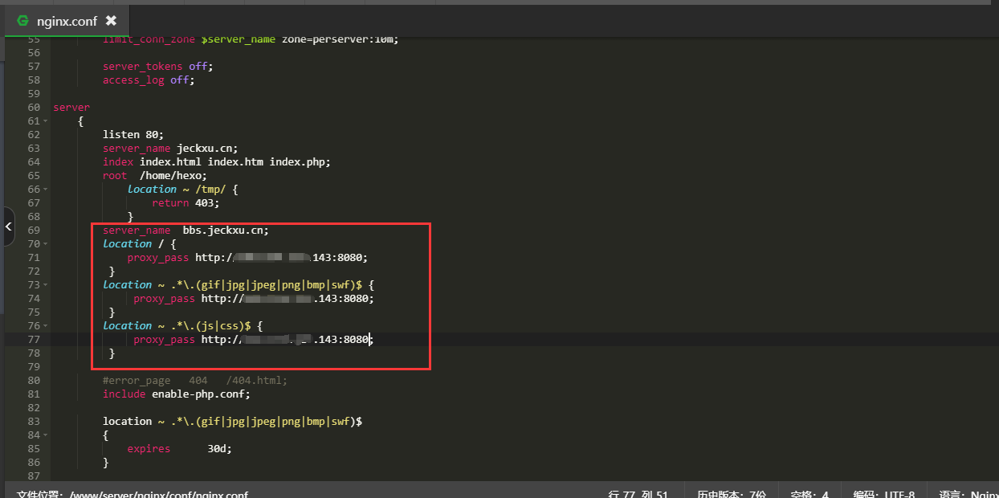Change the UTF-8 encoding setting

[x=883, y=493]
